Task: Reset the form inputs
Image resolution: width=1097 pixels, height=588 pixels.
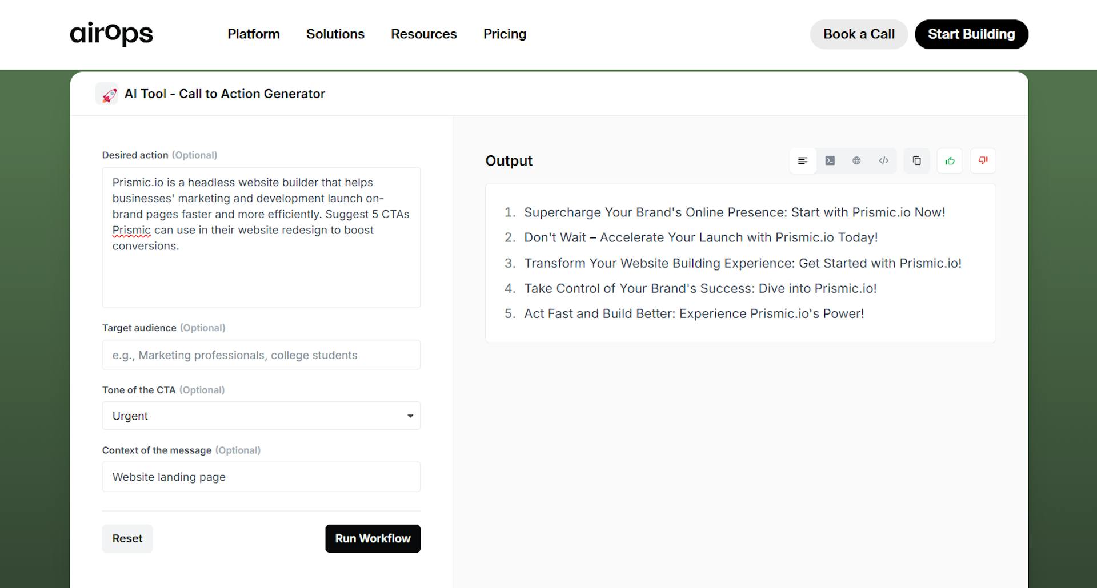Action: 127,538
